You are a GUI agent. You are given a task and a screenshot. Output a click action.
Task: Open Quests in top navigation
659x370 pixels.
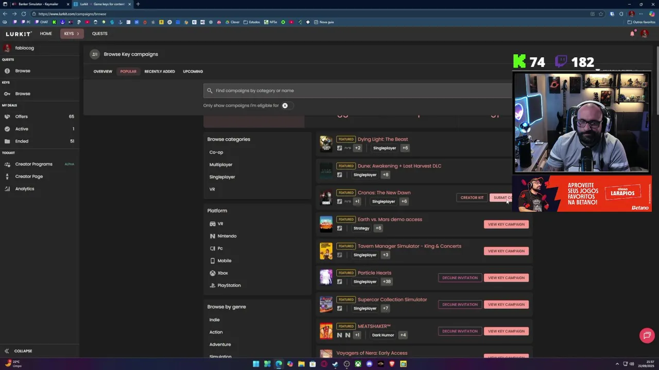pos(100,33)
